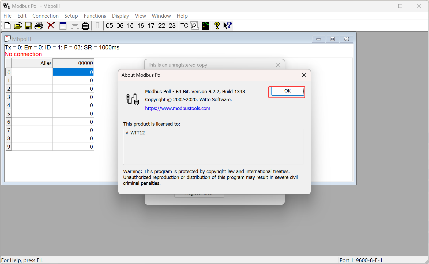The image size is (429, 264).
Task: Click the Modbus Poll logo in About dialog
Action: [132, 99]
